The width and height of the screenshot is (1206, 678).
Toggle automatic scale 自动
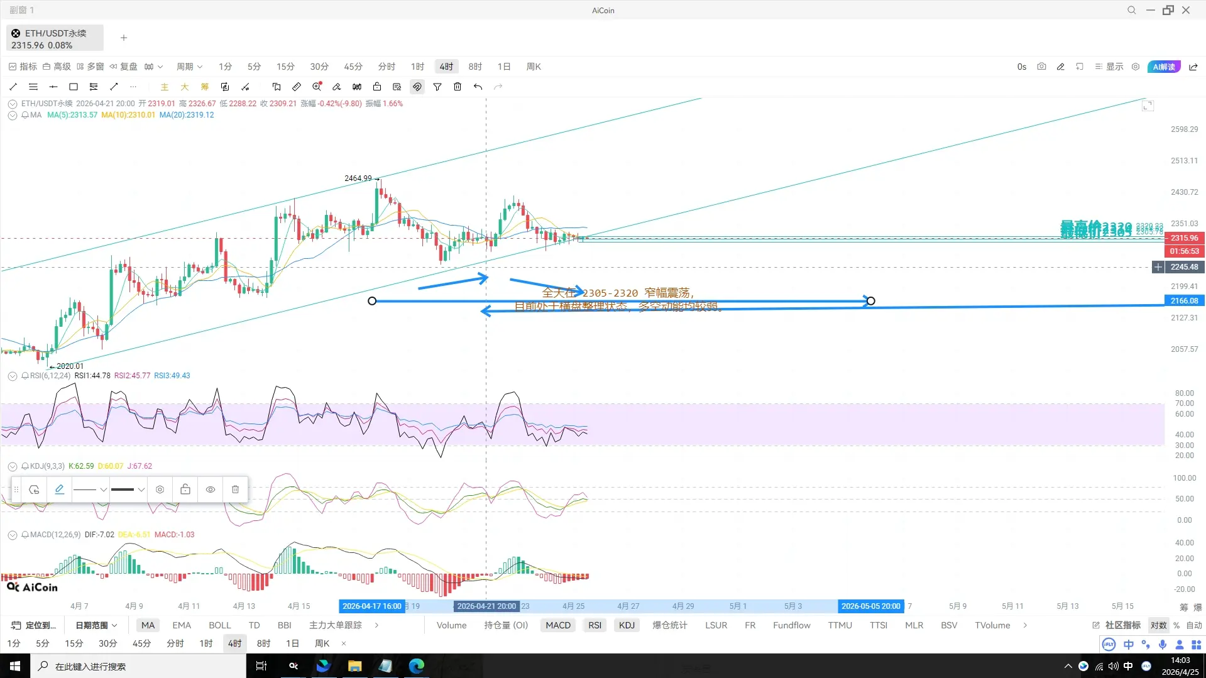point(1194,625)
